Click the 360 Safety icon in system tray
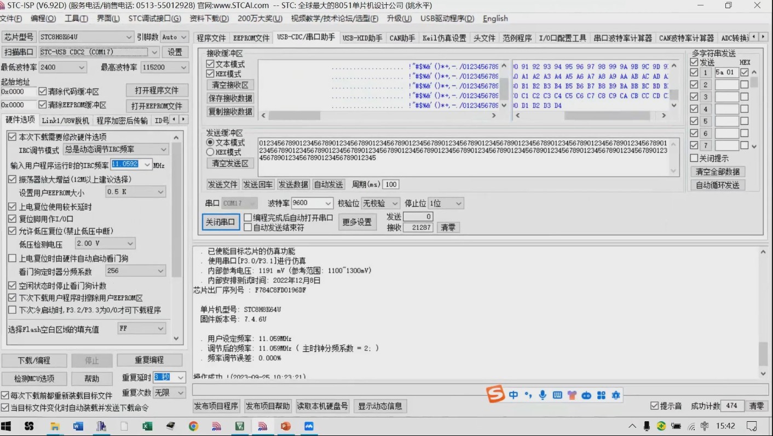 click(x=661, y=426)
